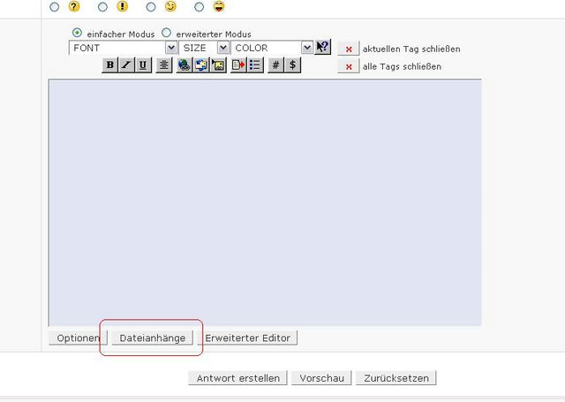The height and width of the screenshot is (402, 565).
Task: Click the dollar sign ($) button
Action: click(292, 65)
